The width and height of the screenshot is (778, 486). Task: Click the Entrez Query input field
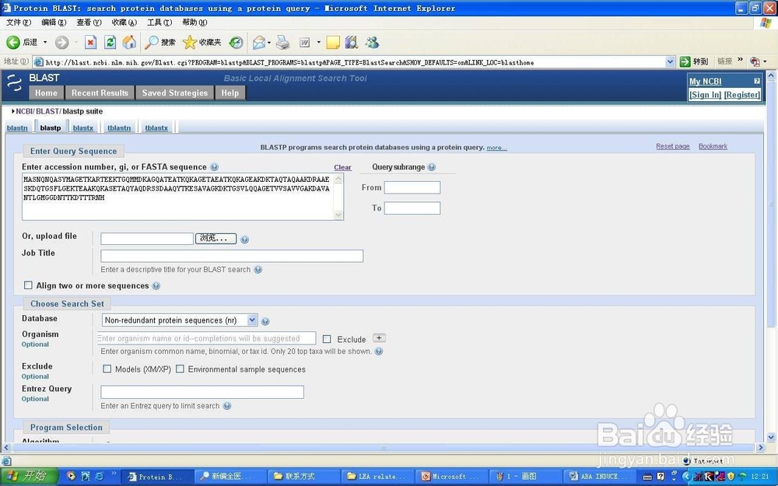point(202,392)
